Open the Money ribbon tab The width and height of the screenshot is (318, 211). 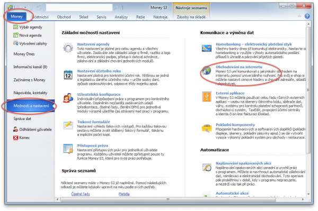[16, 16]
